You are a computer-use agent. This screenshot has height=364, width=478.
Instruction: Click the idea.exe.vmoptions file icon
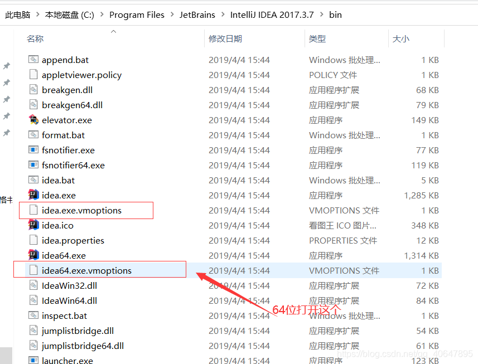tap(33, 210)
